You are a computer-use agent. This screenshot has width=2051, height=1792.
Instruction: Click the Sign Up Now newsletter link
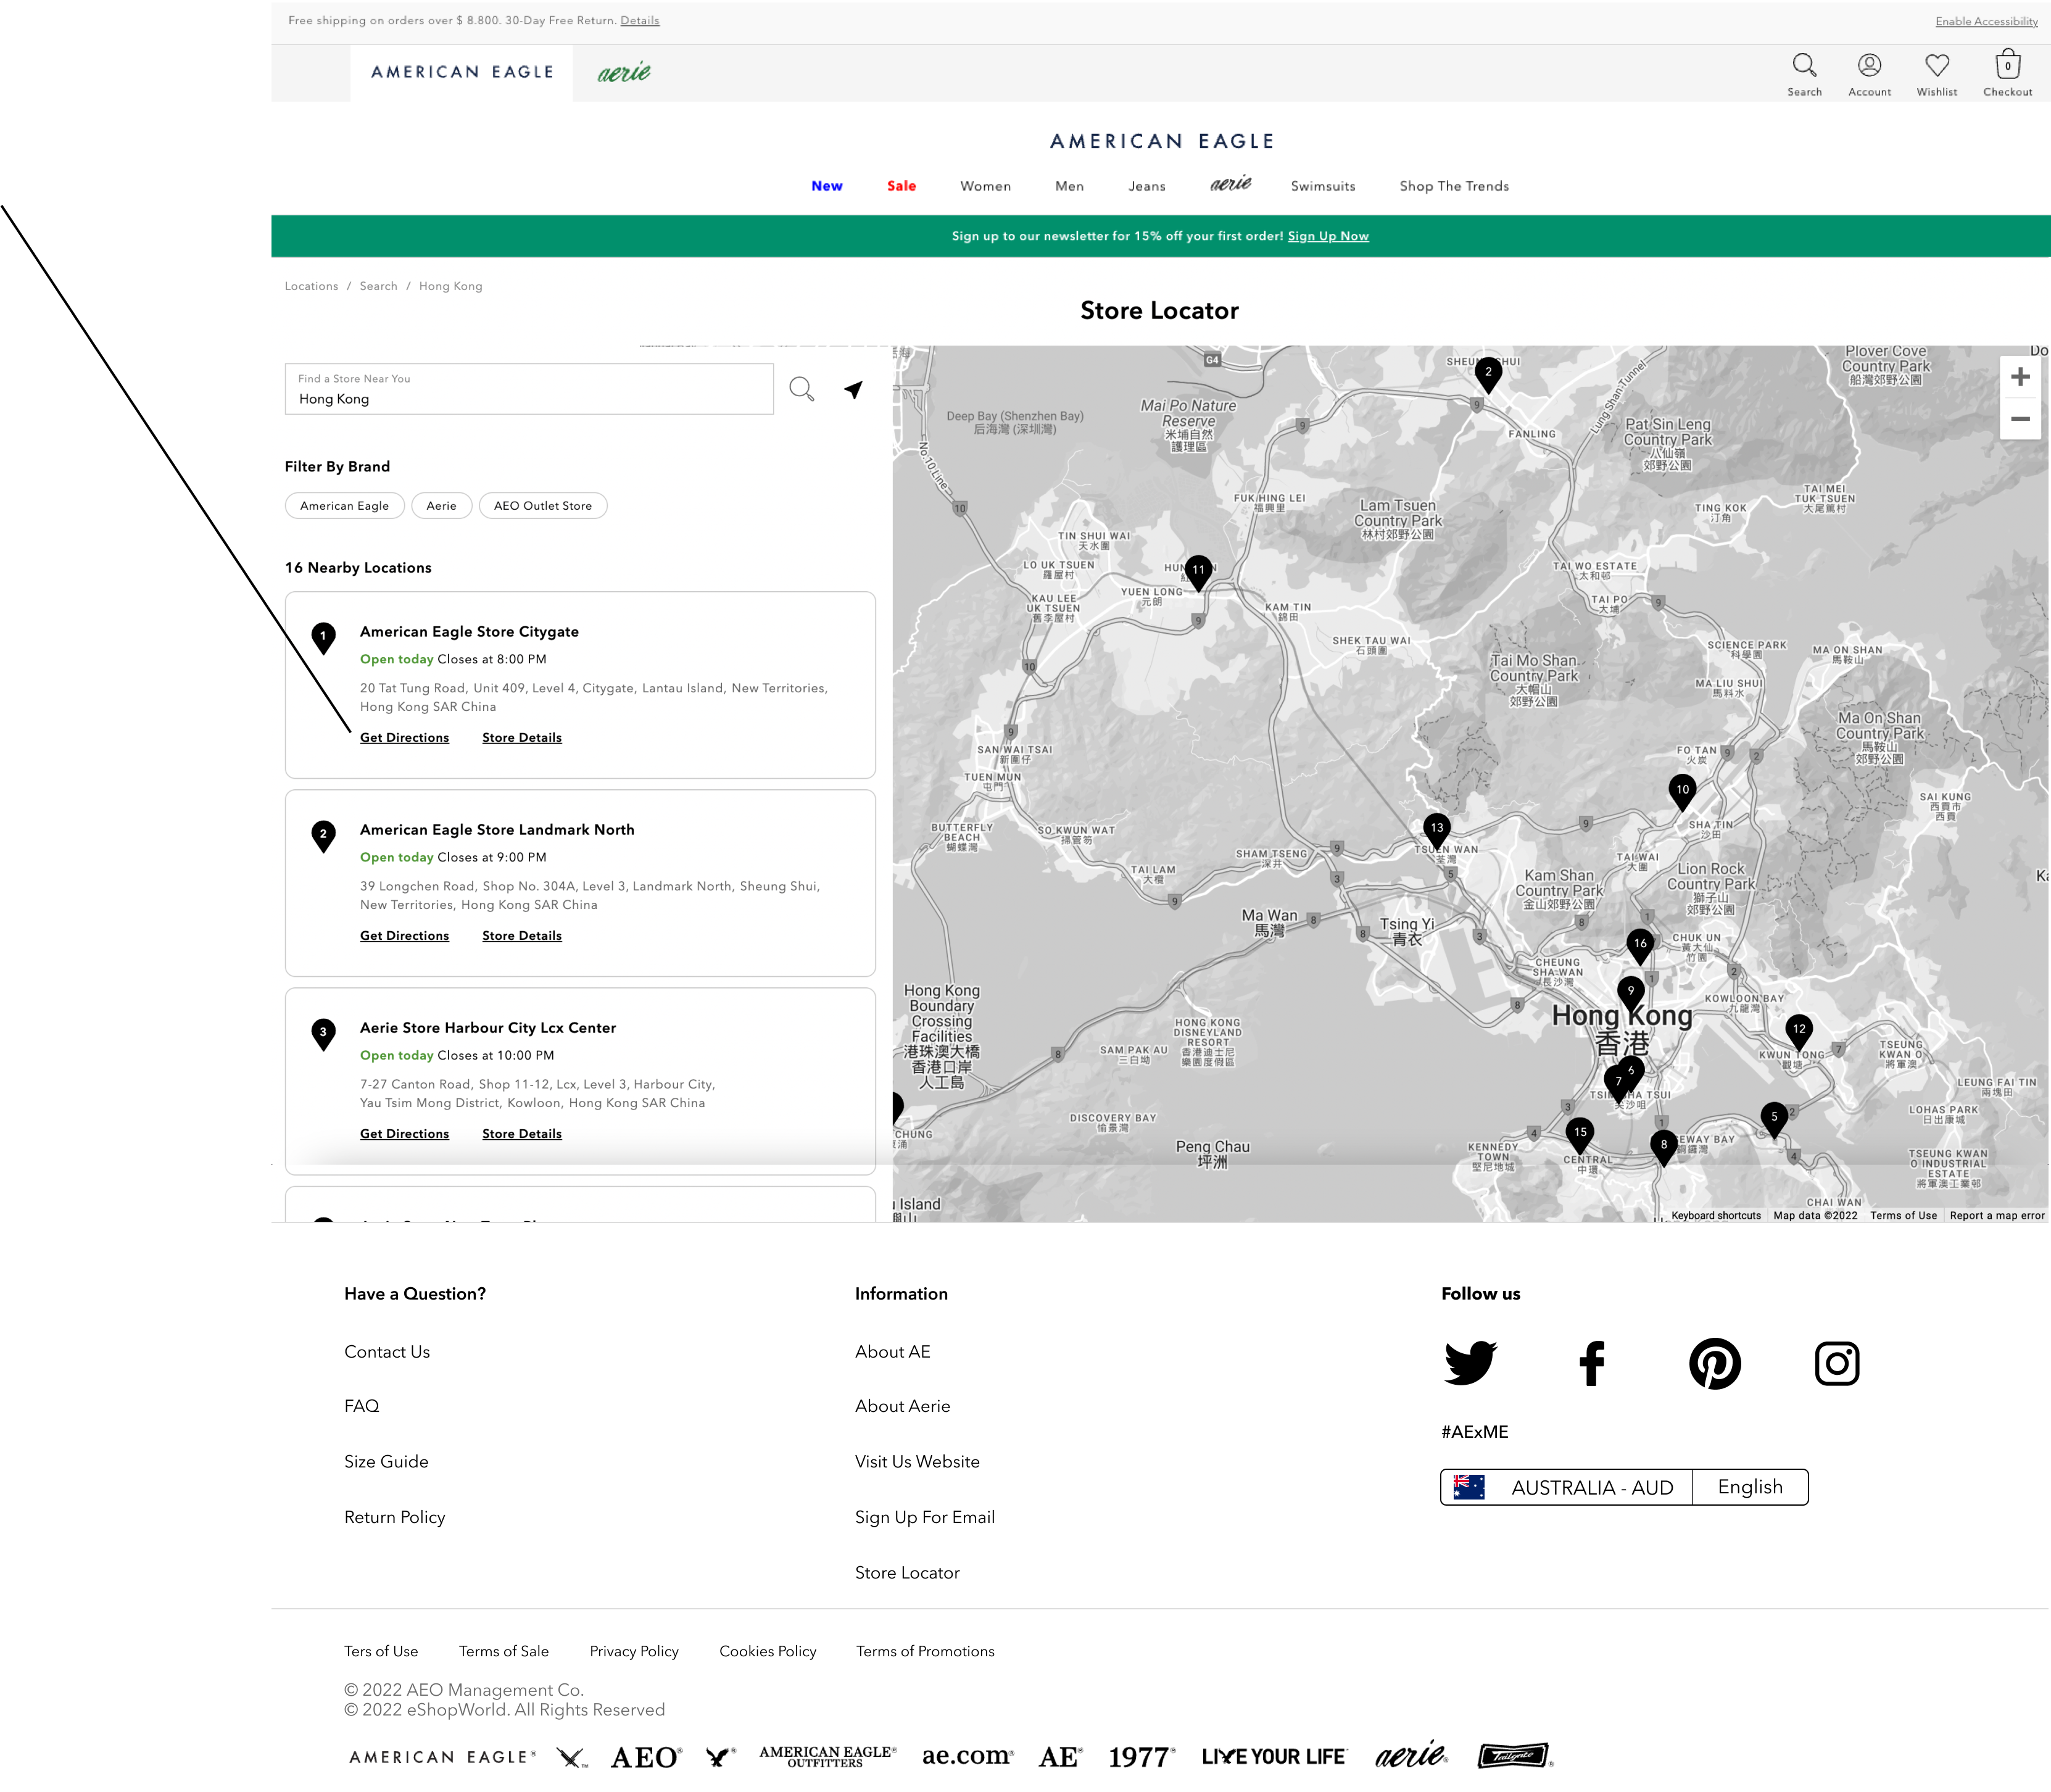click(x=1327, y=236)
